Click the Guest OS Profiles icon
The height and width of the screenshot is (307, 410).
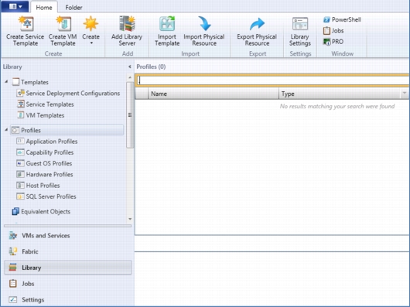click(20, 163)
